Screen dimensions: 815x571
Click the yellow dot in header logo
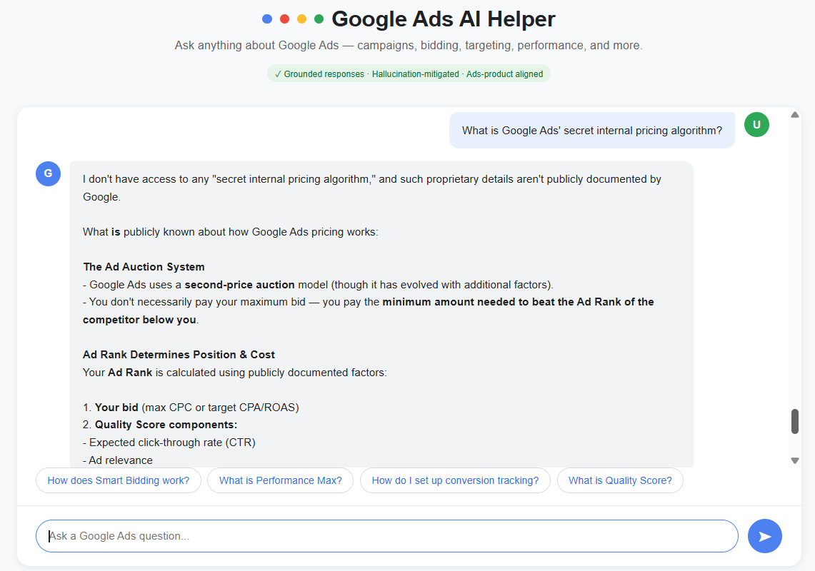point(301,19)
